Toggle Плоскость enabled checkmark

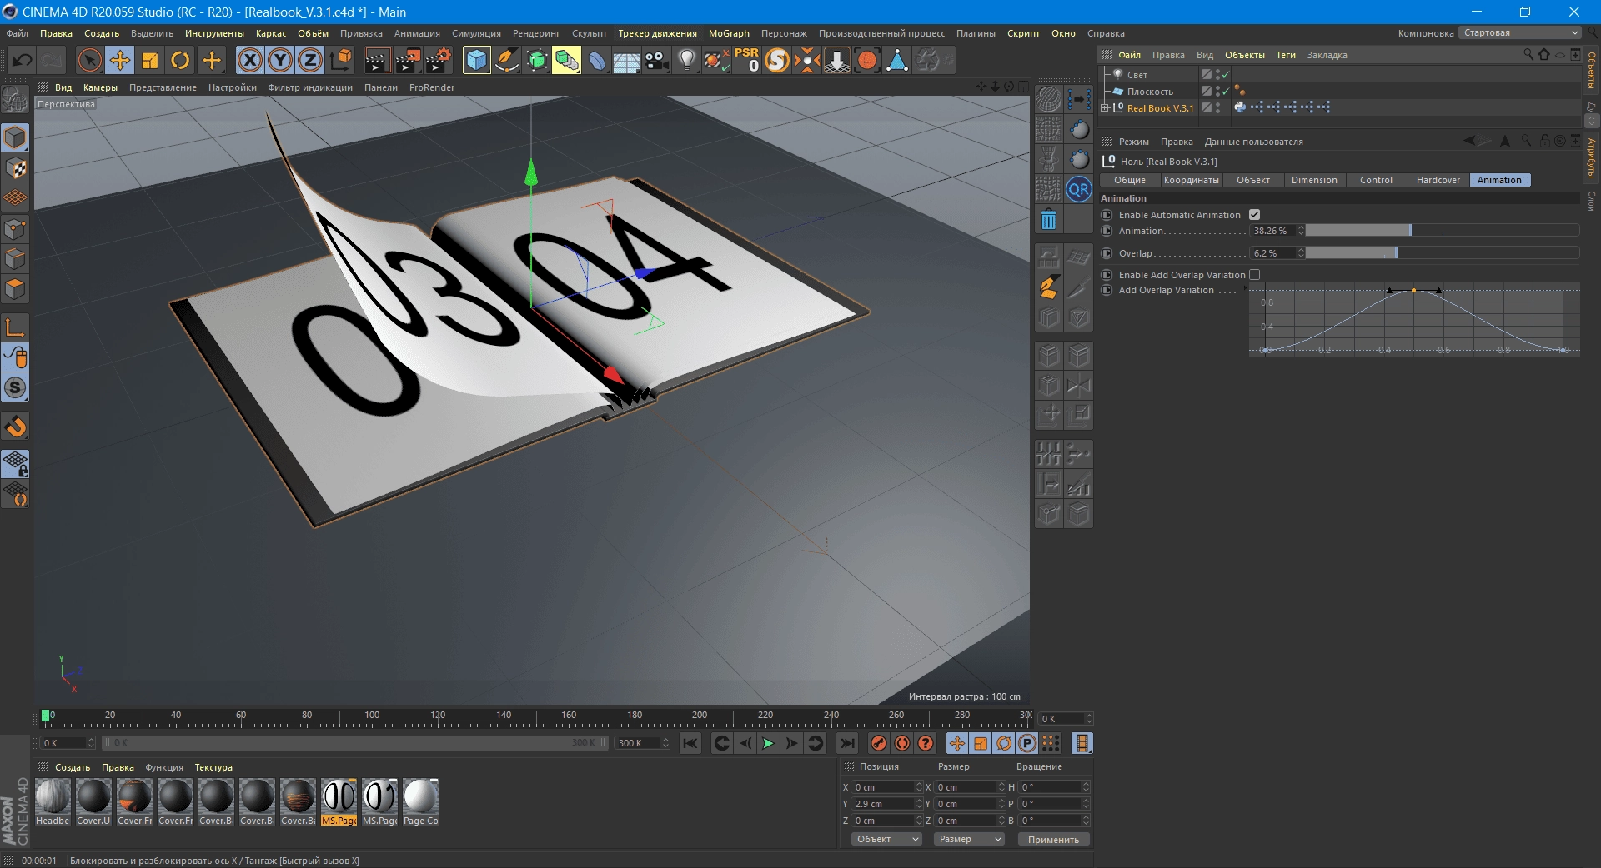pyautogui.click(x=1226, y=92)
